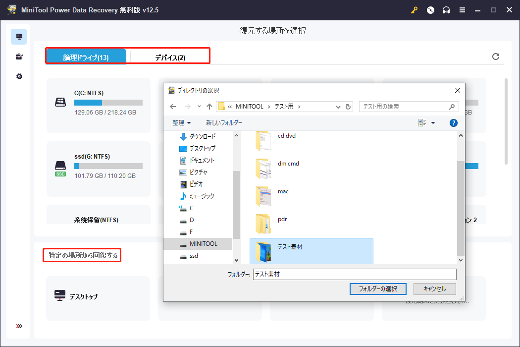The height and width of the screenshot is (347, 520).
Task: Open the hamburger menu in title bar
Action: 462,10
